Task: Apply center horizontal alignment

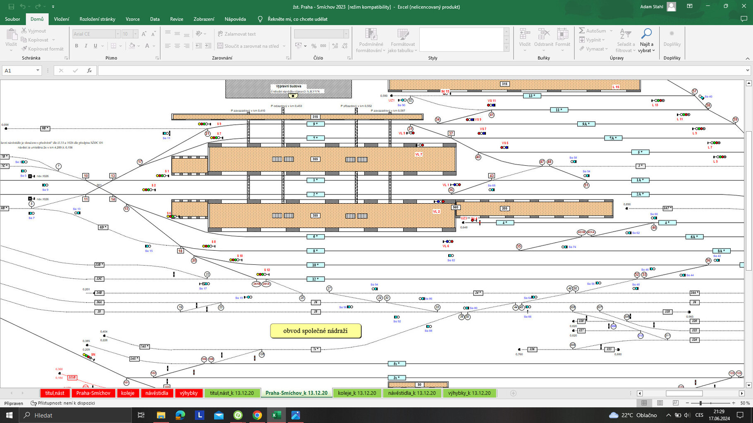Action: (177, 46)
